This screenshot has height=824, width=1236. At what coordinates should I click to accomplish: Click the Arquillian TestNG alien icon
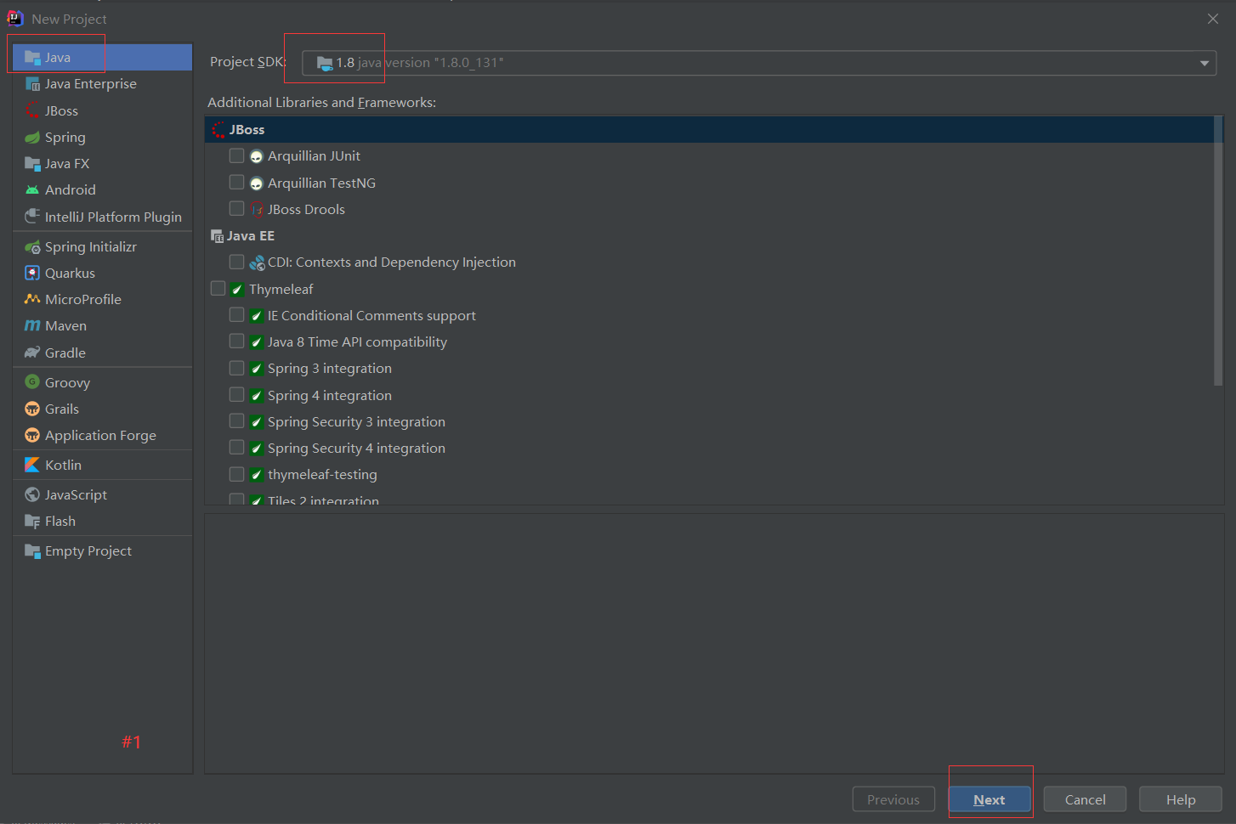point(257,183)
